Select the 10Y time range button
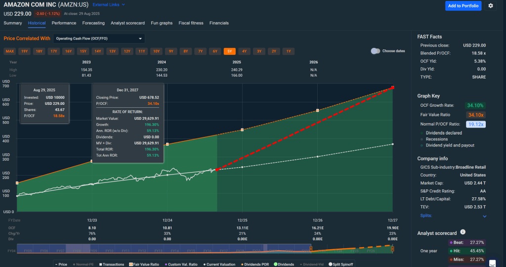 click(x=156, y=51)
